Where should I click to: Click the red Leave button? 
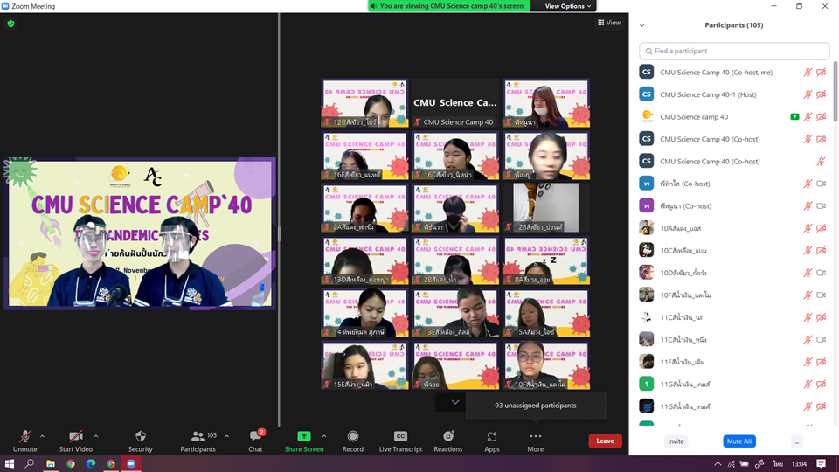(605, 441)
